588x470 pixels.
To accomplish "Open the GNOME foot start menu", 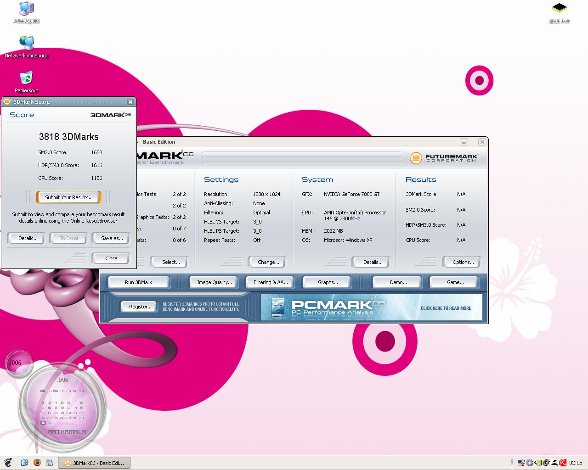I will (7, 463).
